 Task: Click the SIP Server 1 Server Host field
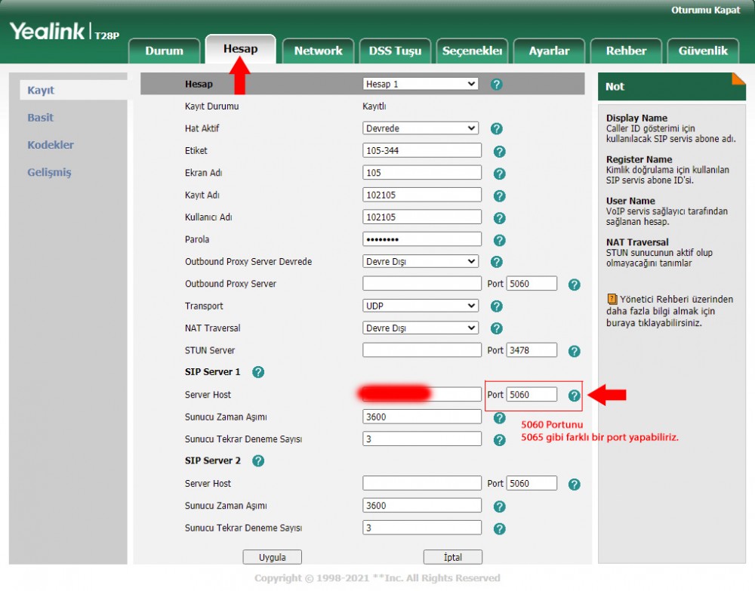click(x=422, y=394)
